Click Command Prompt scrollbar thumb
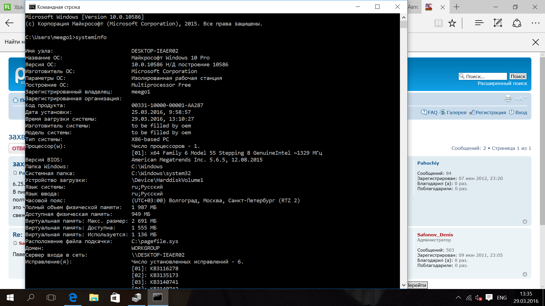This screenshot has height=306, width=545. pos(403,24)
